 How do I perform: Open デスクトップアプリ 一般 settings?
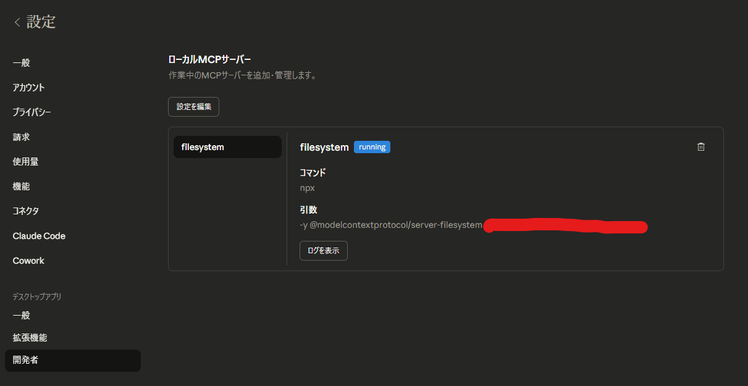(20, 315)
